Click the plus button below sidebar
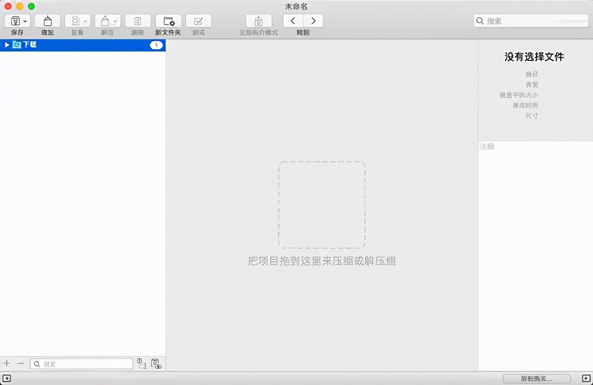593x385 pixels. pyautogui.click(x=7, y=363)
